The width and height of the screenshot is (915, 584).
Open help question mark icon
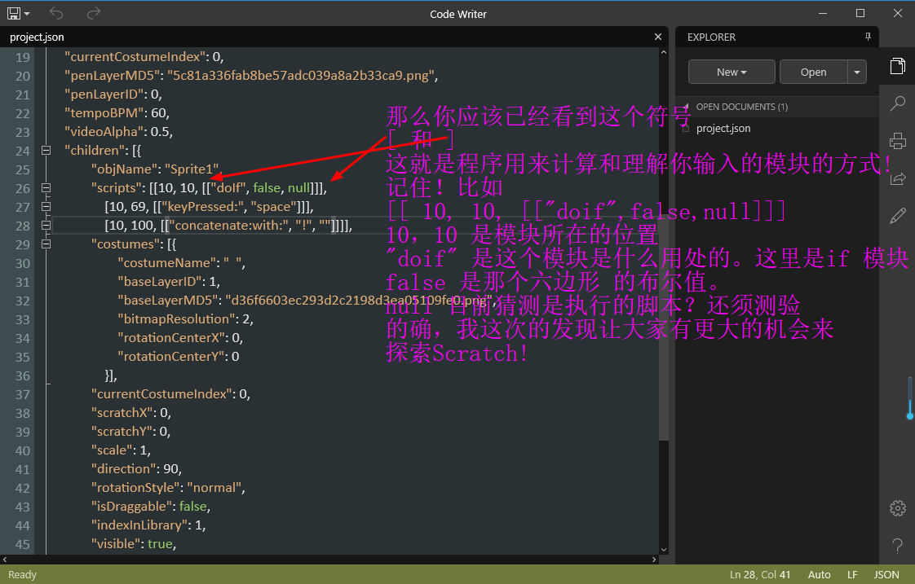pyautogui.click(x=898, y=546)
